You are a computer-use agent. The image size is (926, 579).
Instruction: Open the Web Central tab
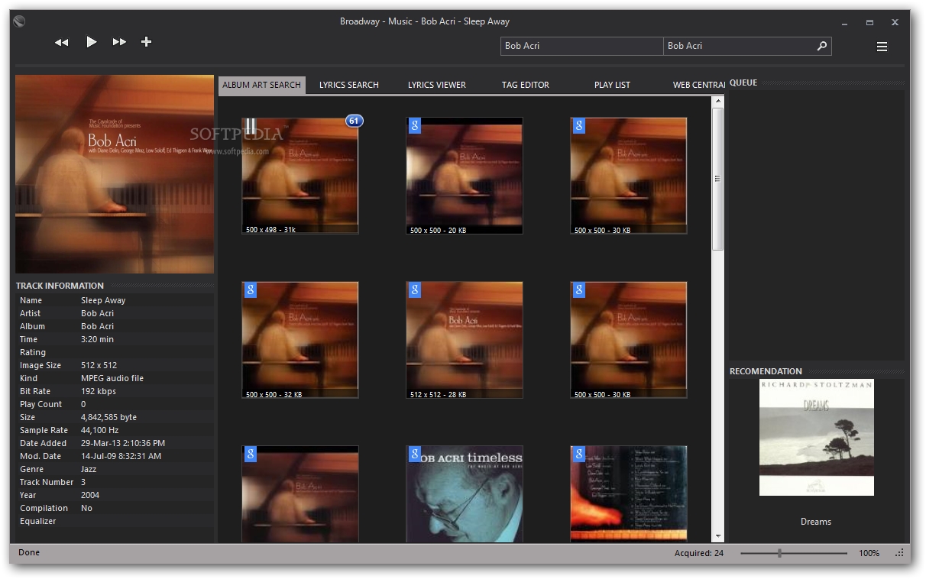point(699,85)
